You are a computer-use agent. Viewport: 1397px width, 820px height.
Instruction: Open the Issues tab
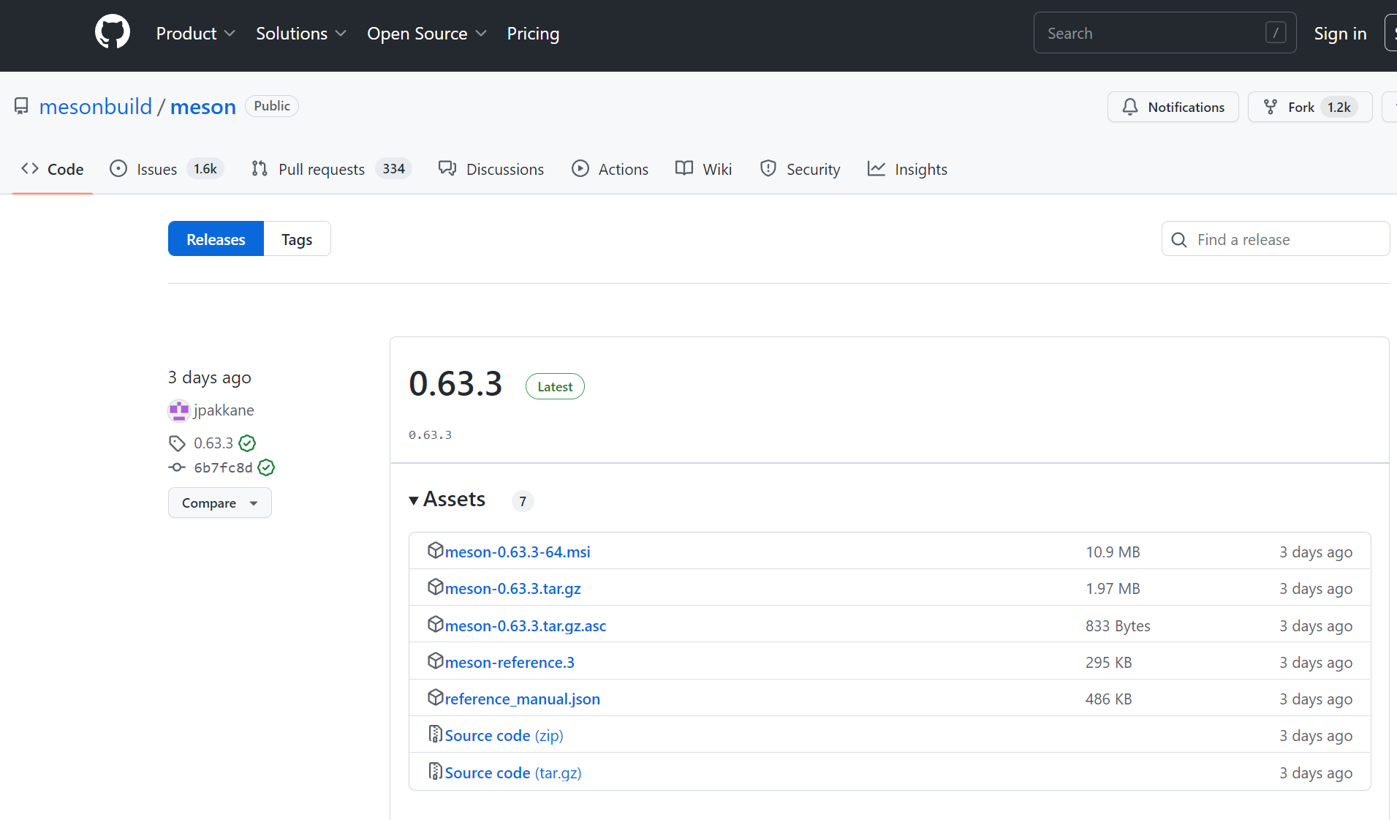coord(167,169)
